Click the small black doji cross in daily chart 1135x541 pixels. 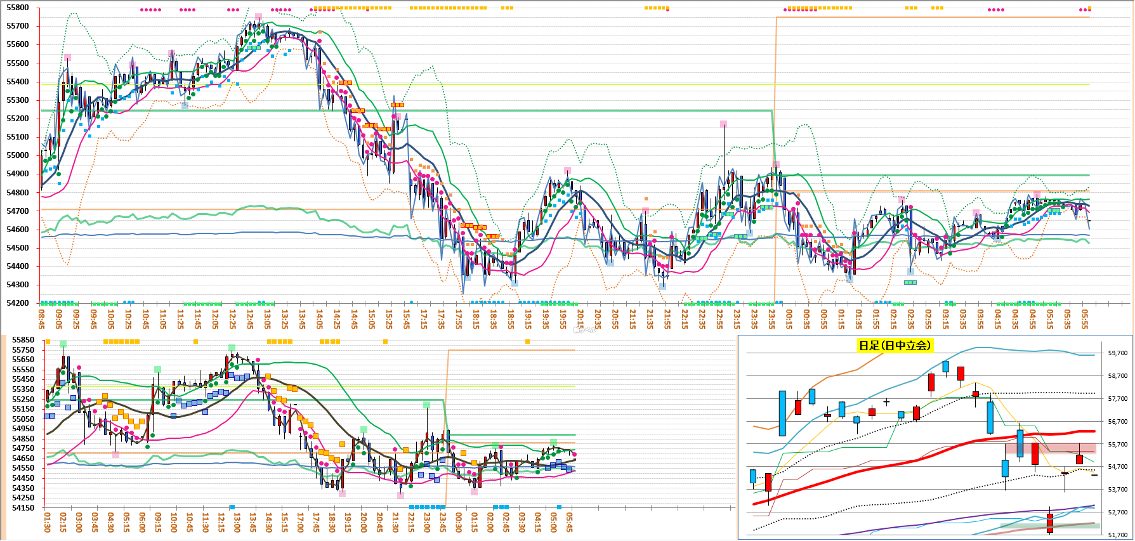pyautogui.click(x=886, y=401)
